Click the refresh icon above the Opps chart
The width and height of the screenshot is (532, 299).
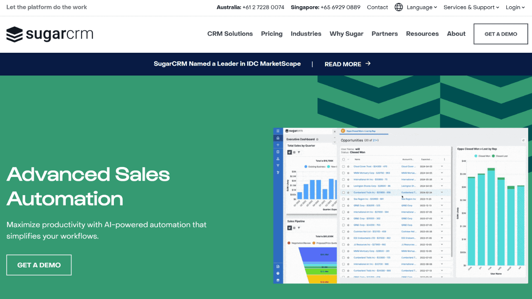click(523, 140)
